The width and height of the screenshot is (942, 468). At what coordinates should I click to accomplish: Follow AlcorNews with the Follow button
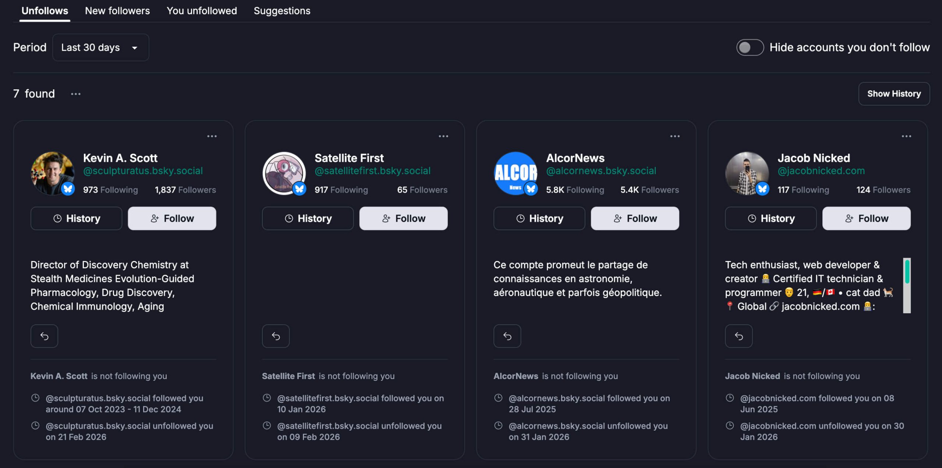[x=635, y=218]
